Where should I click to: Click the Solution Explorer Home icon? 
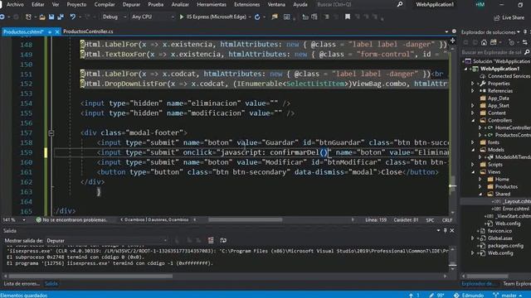click(x=484, y=42)
